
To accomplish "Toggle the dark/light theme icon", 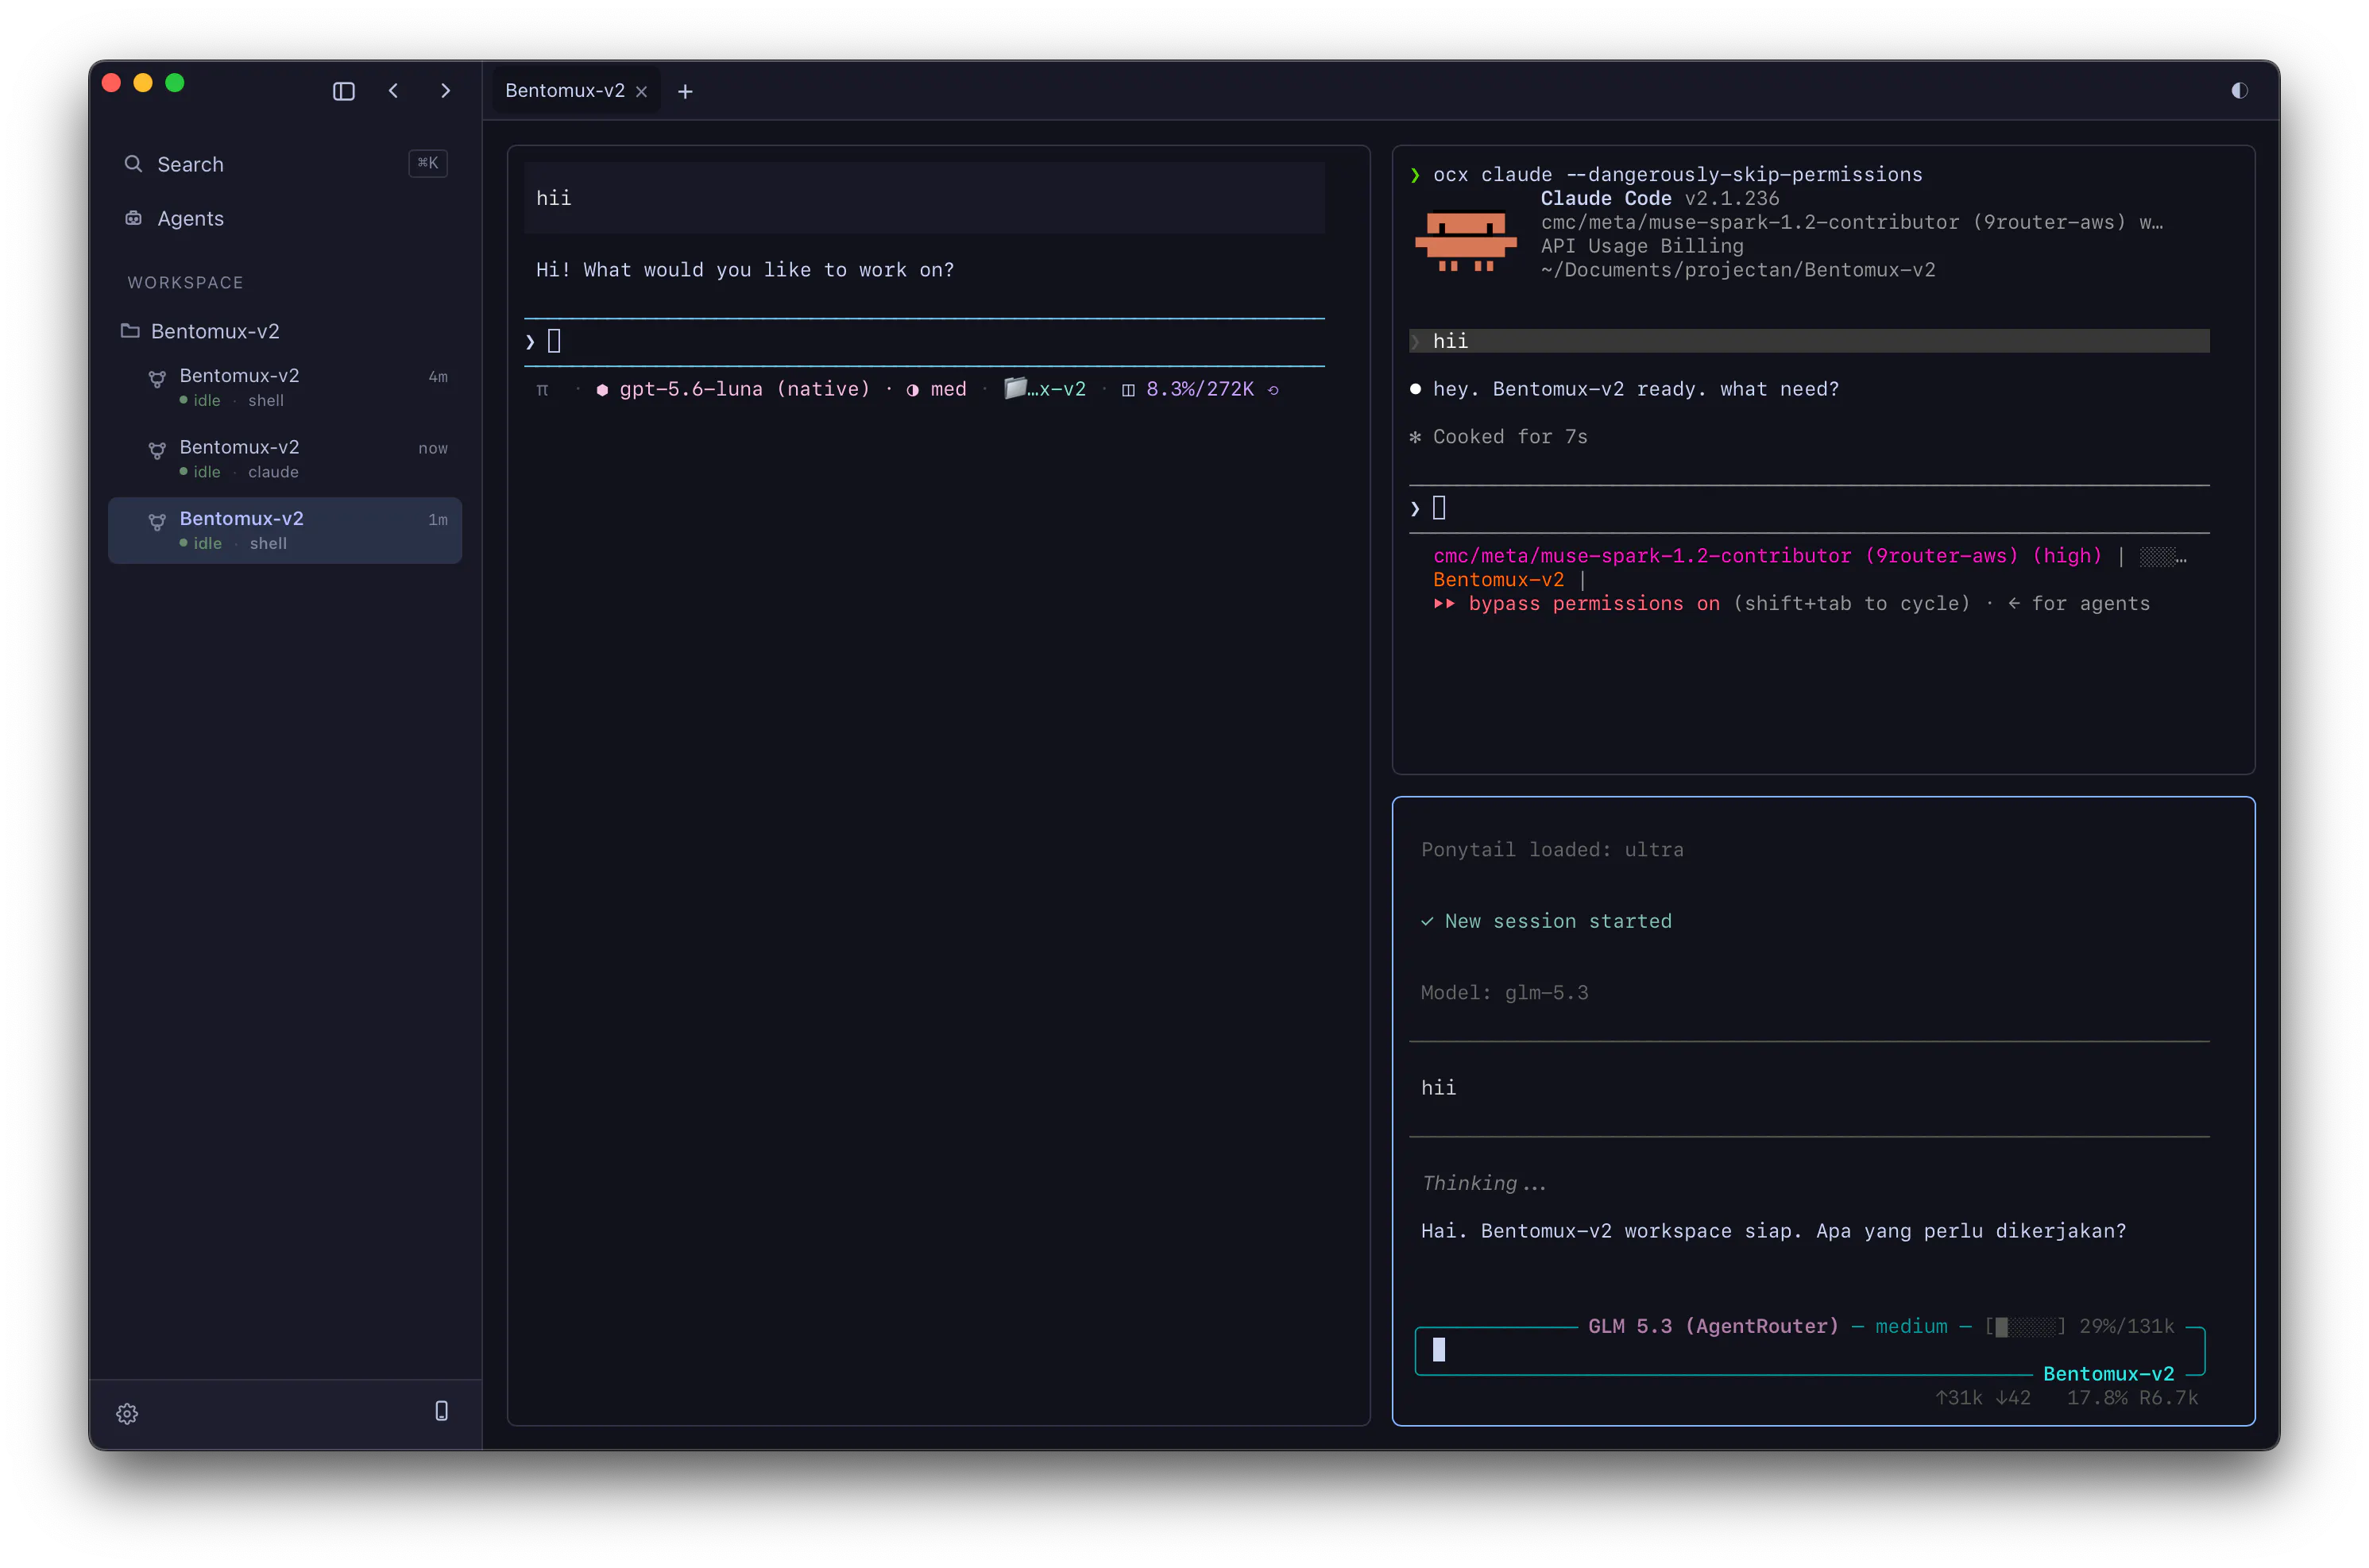I will (2239, 91).
